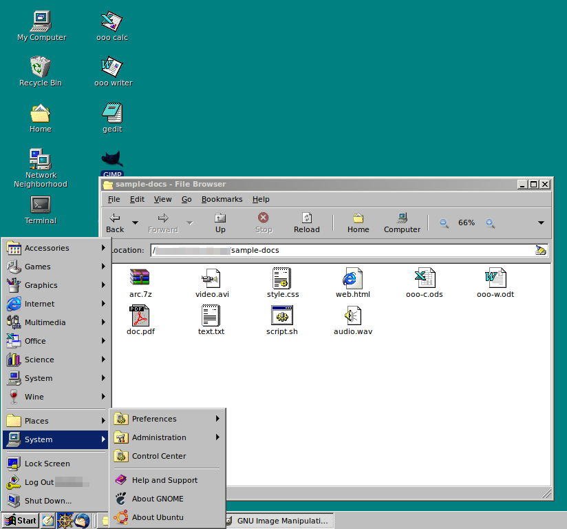Expand the Science submenu
567x529 pixels.
(56, 360)
